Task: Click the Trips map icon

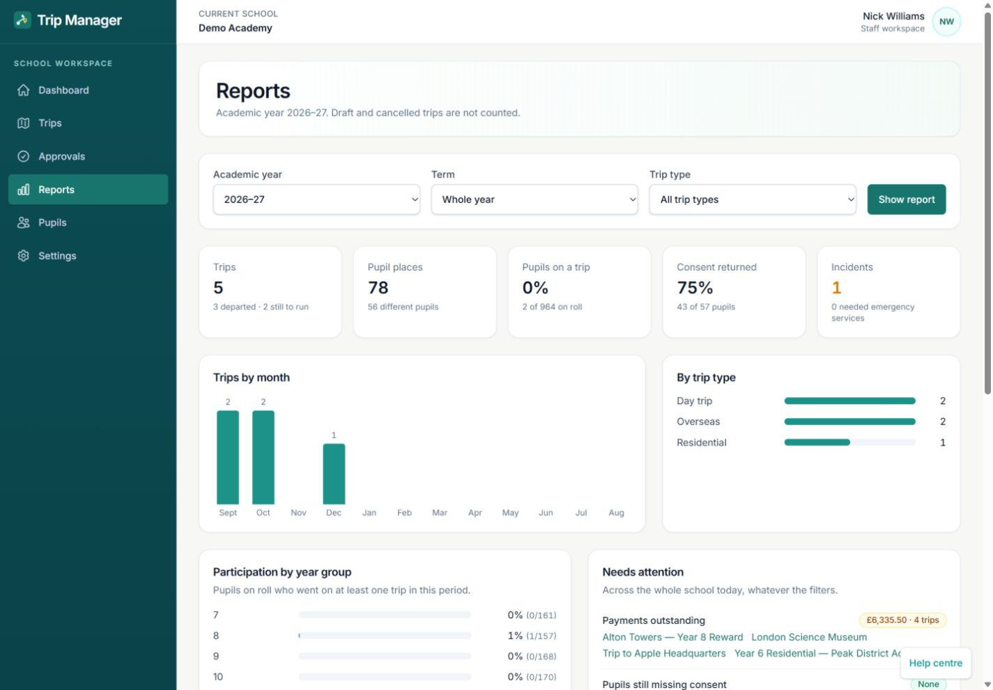Action: point(24,123)
